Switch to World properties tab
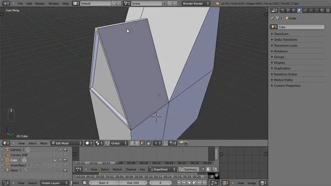 294,10
